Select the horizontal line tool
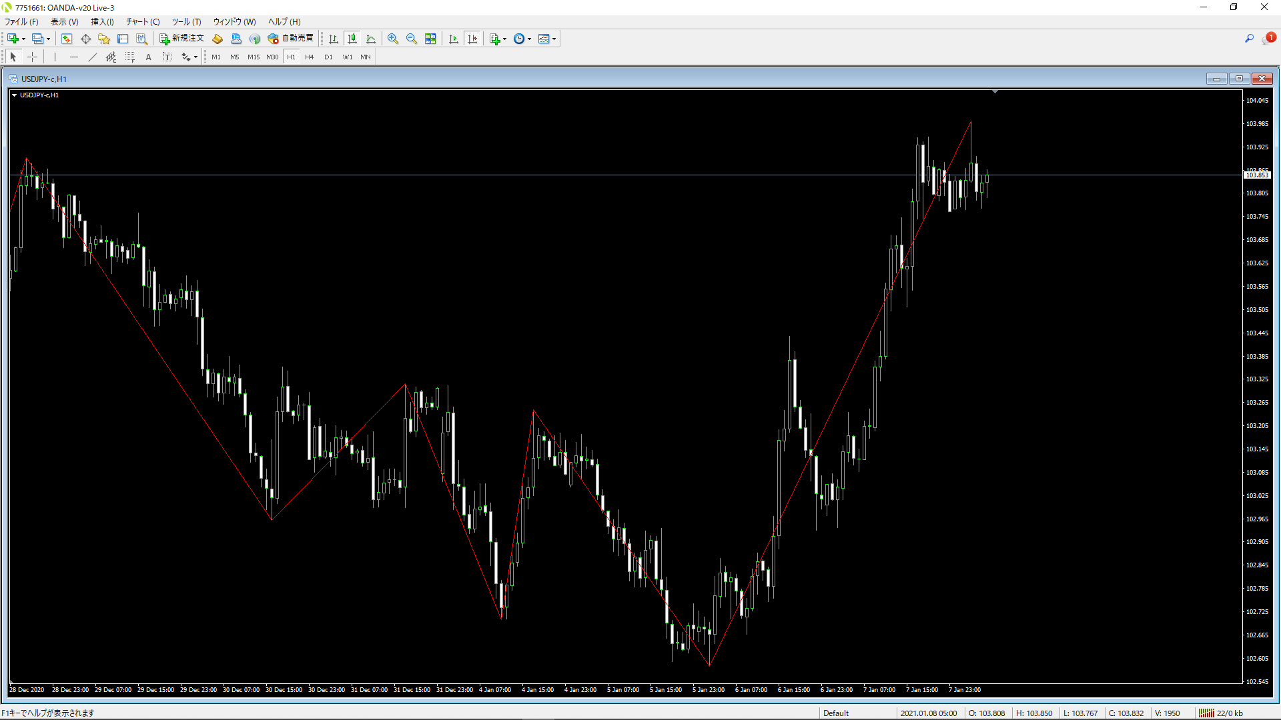This screenshot has width=1281, height=720. 73,57
